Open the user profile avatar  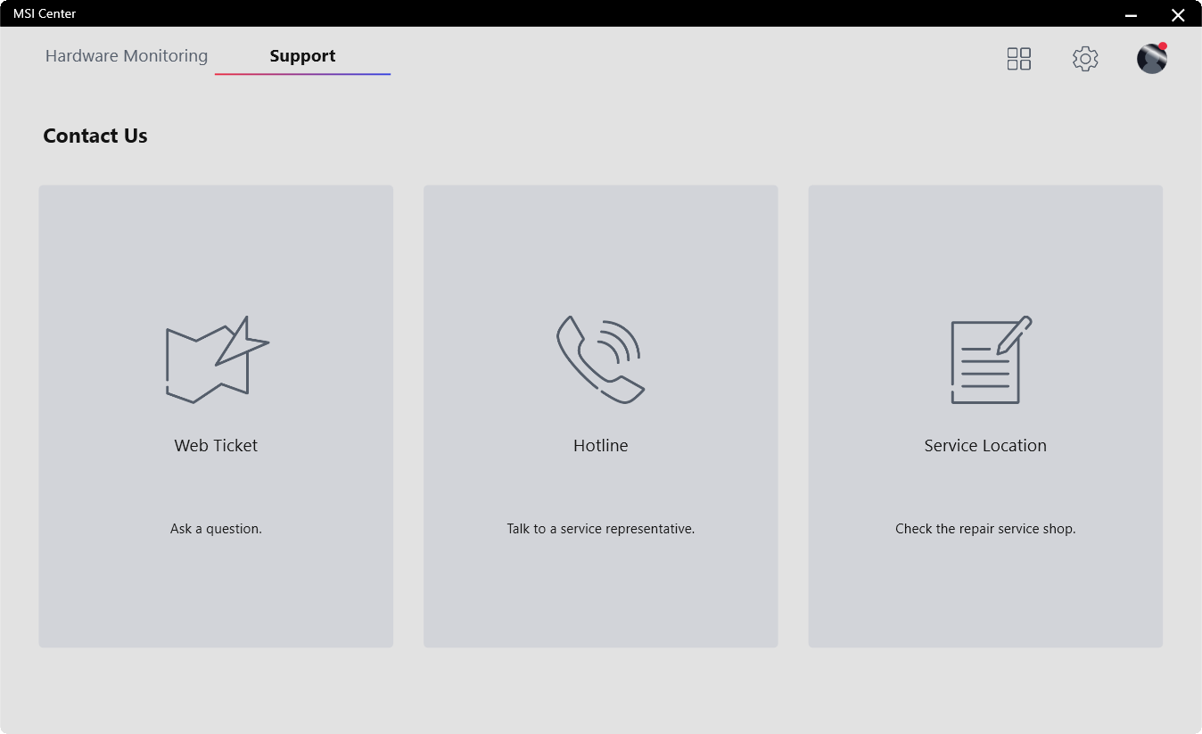tap(1152, 59)
